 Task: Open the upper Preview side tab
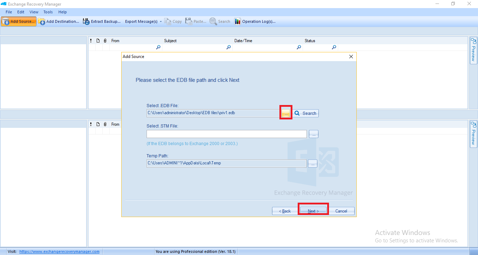[x=473, y=50]
